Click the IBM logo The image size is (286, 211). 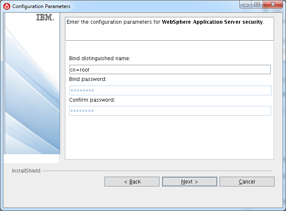point(45,17)
